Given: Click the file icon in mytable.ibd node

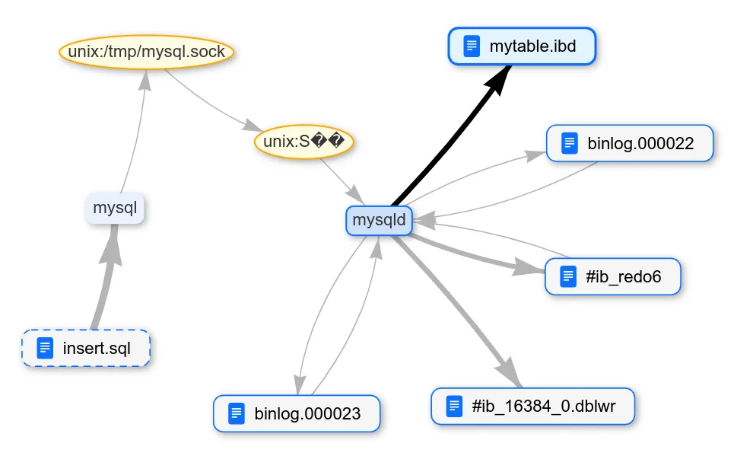Looking at the screenshot, I should pos(472,46).
